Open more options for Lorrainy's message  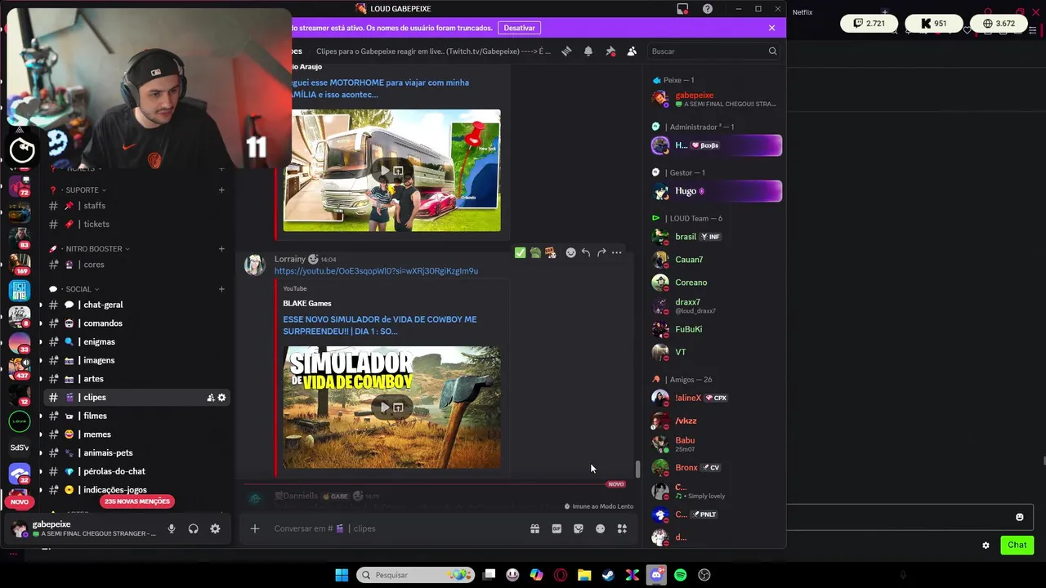617,252
